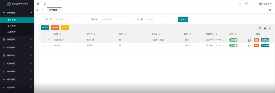
Task: Open 菜单管理 in the sidebar
Action: 17,32
